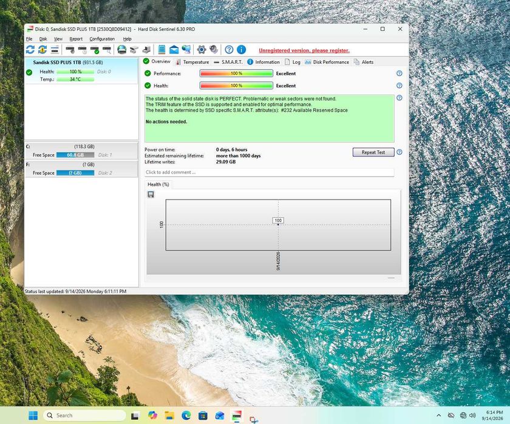This screenshot has width=510, height=424.
Task: Click Hard Disk Sentinel taskbar icon
Action: click(x=236, y=416)
